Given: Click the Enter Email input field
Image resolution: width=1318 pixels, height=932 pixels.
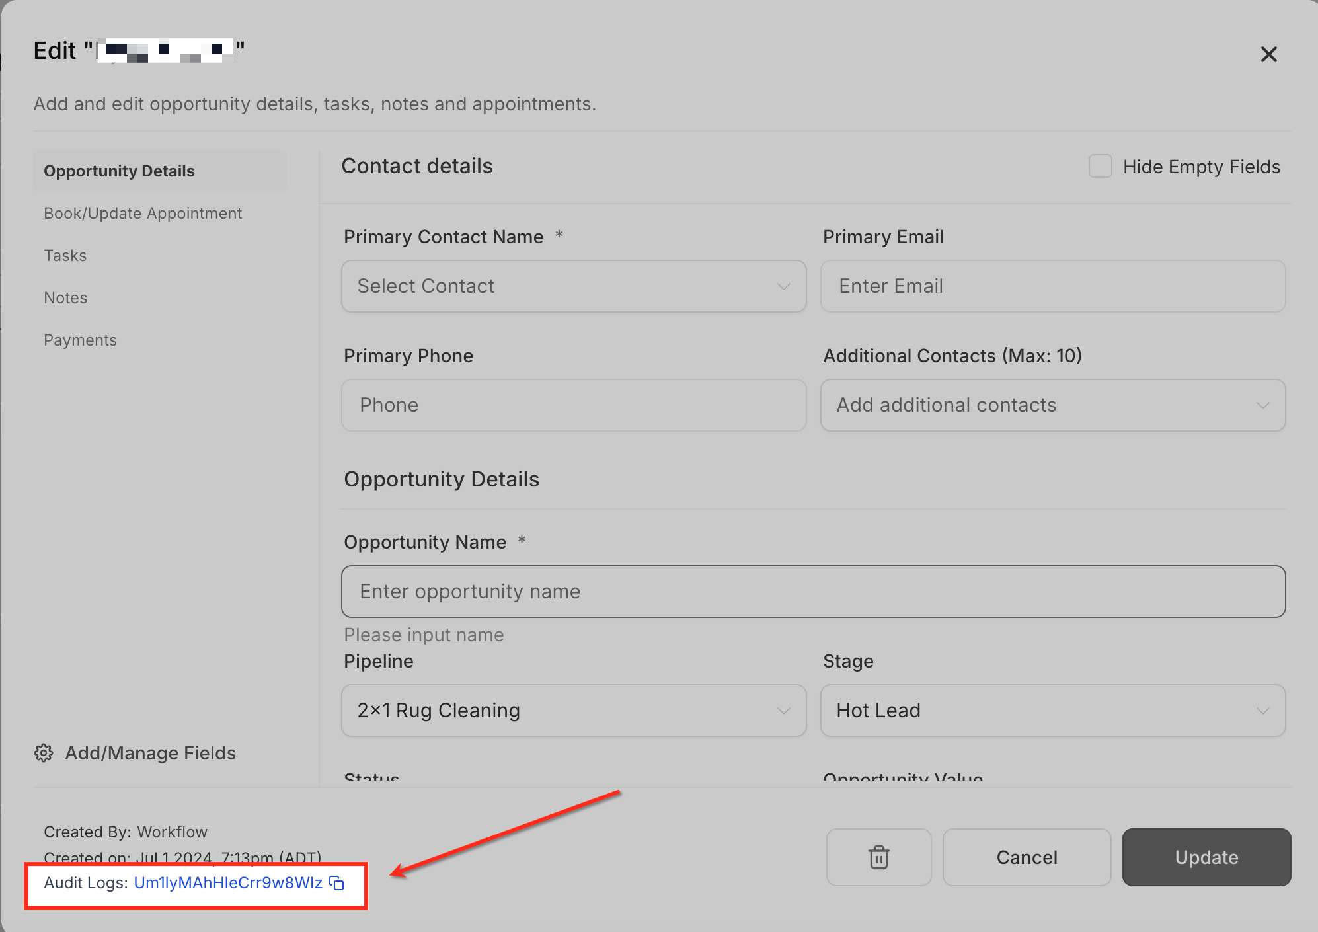Looking at the screenshot, I should 1052,286.
